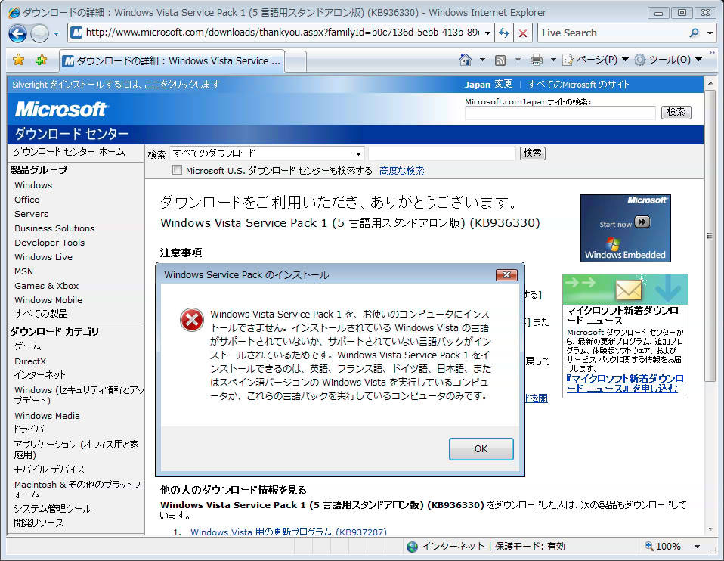Image resolution: width=724 pixels, height=561 pixels.
Task: Click the Microsoft.com Japan site search field
Action: pos(560,113)
